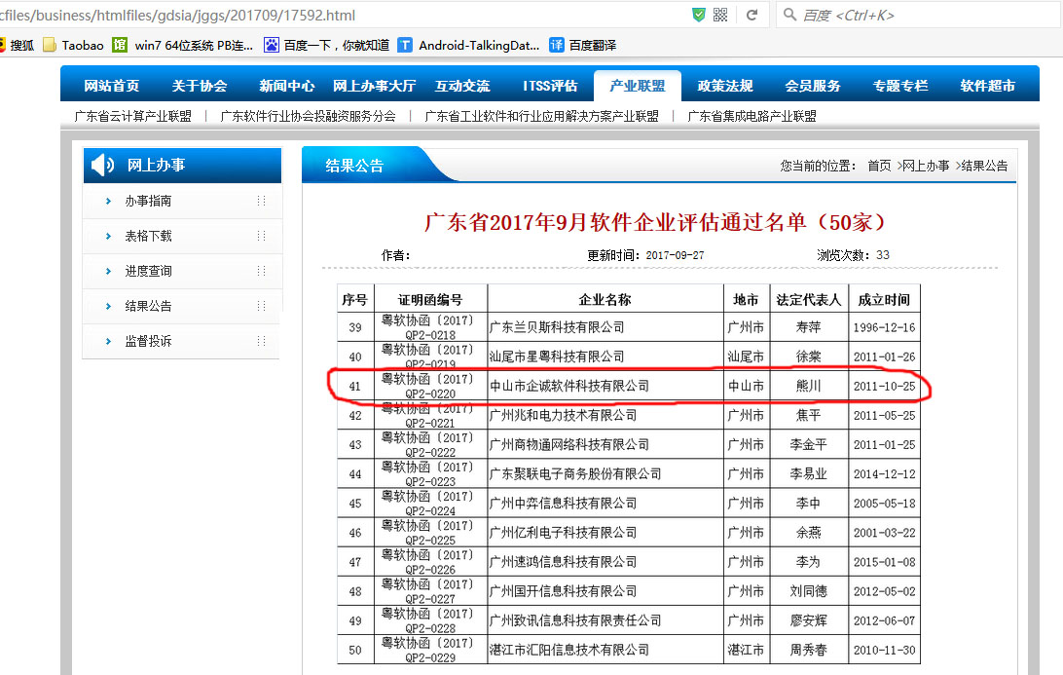Open the Taobao bookmark folder
The image size is (1063, 675).
point(73,45)
